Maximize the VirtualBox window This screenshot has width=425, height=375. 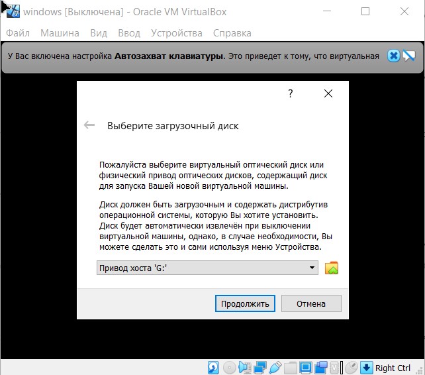coord(365,11)
